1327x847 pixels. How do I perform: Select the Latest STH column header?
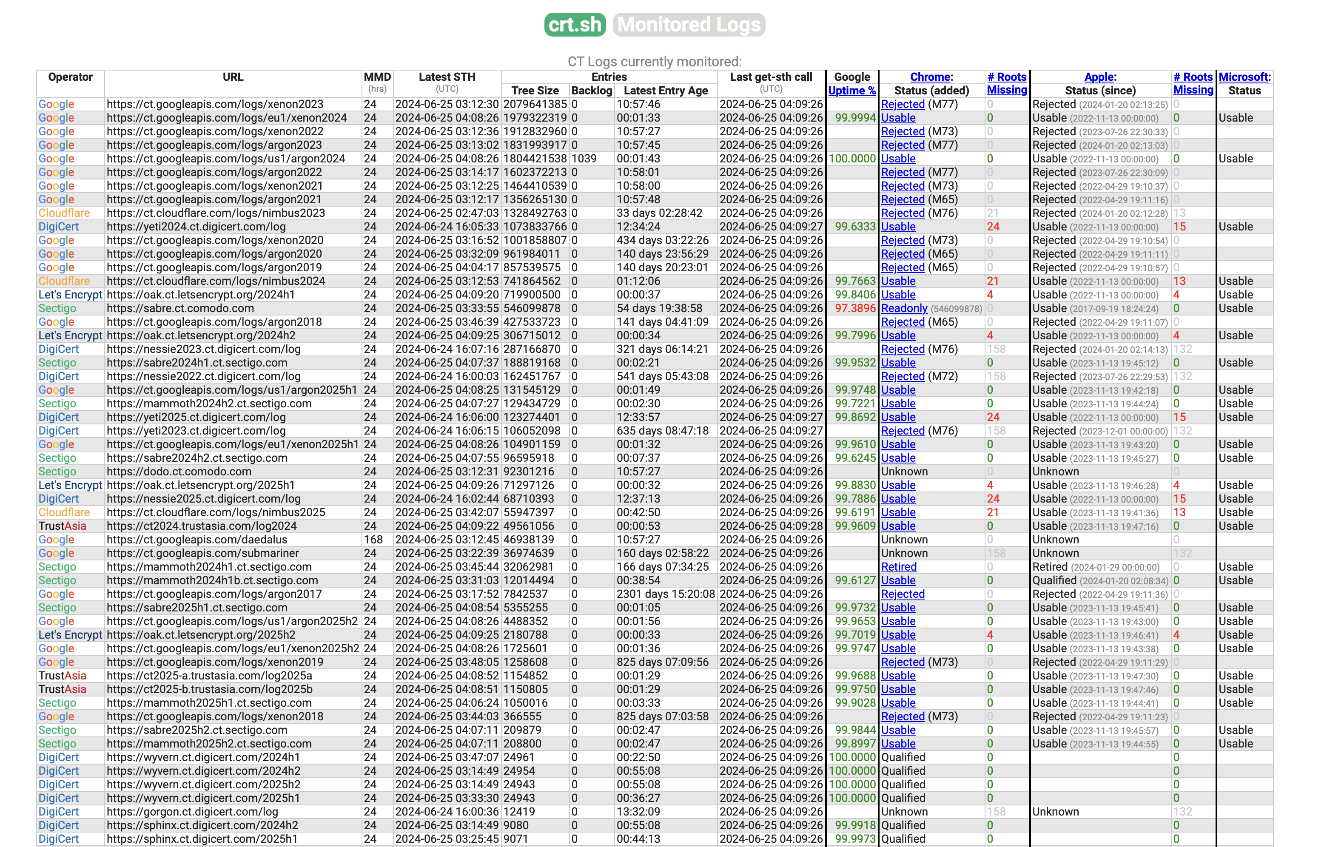click(447, 77)
